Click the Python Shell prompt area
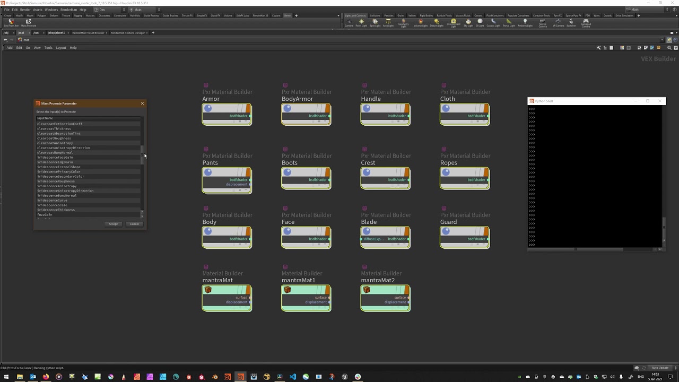 tap(595, 176)
